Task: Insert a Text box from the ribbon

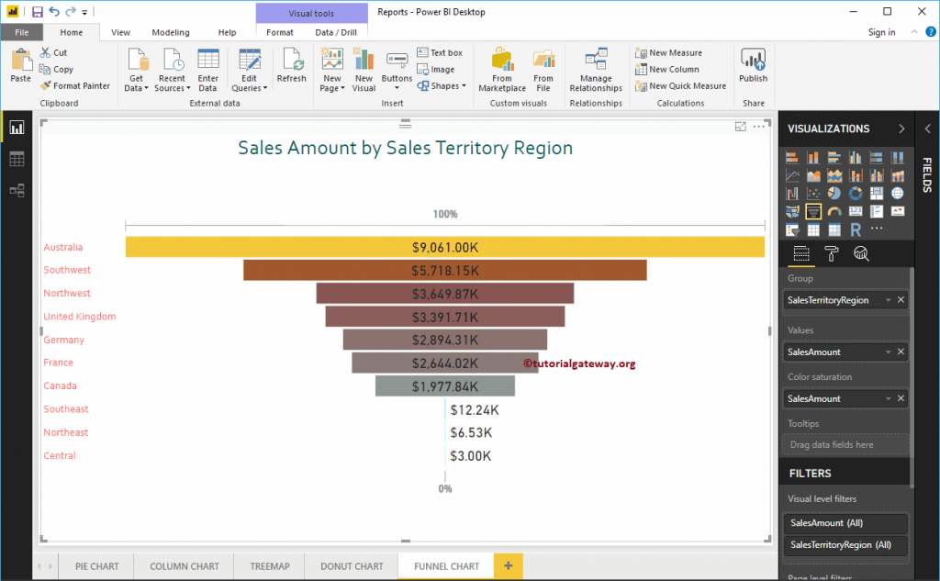Action: pyautogui.click(x=440, y=52)
